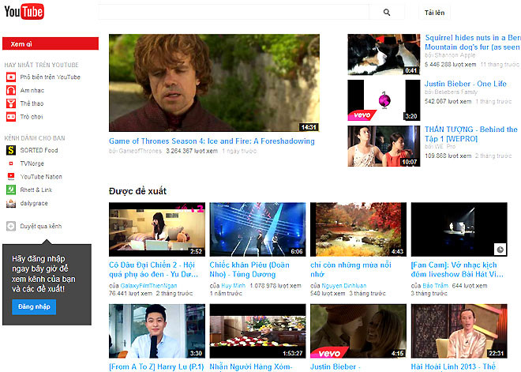Play the Squirrel hides nuts thumbnail
The image size is (521, 372).
384,54
